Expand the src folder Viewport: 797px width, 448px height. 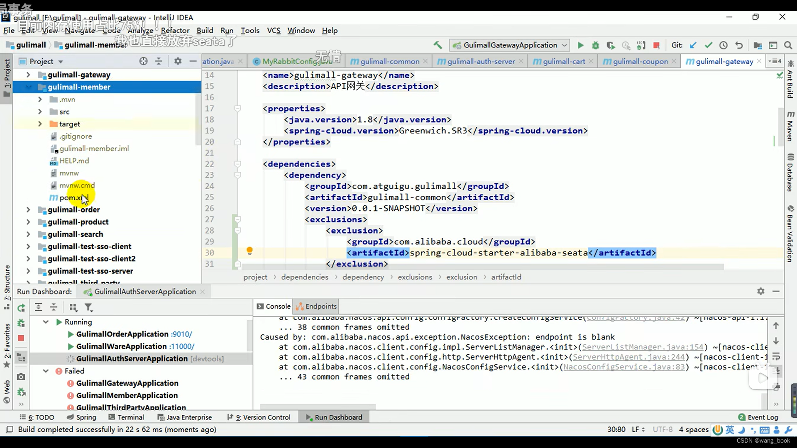pyautogui.click(x=40, y=112)
